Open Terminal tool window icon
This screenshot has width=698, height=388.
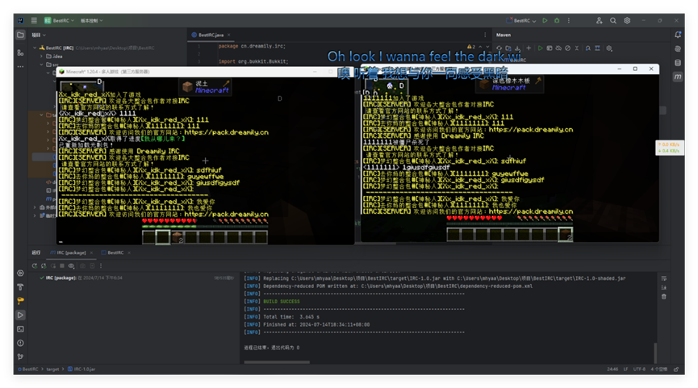[20, 329]
